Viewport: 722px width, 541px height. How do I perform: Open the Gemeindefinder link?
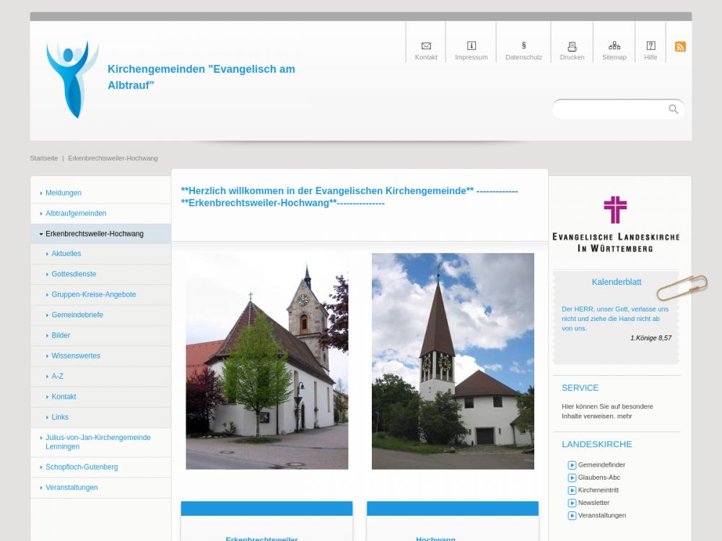[601, 465]
